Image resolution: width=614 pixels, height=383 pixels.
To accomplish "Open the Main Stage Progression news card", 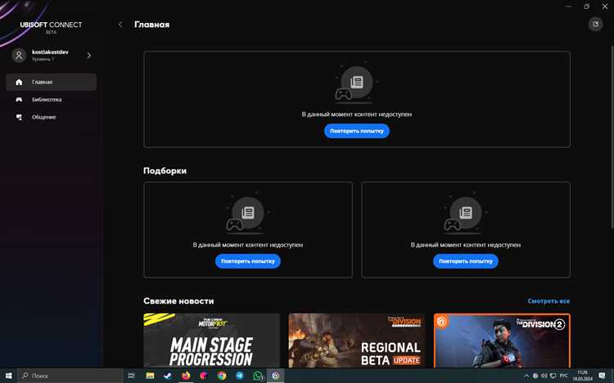I will [211, 340].
